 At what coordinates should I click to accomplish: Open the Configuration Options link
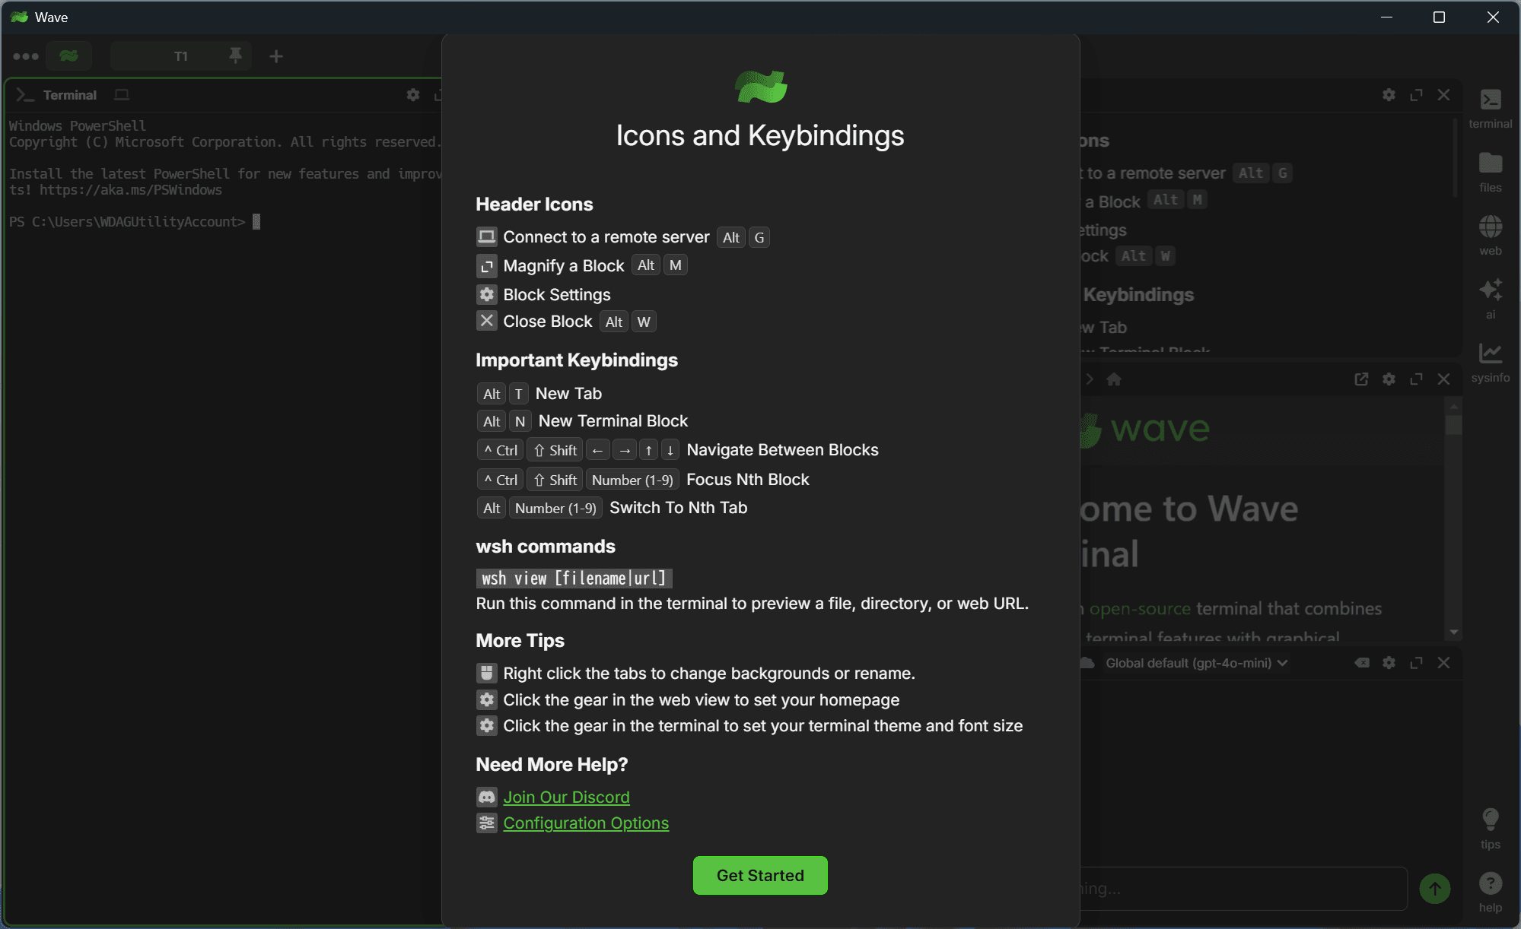coord(586,823)
